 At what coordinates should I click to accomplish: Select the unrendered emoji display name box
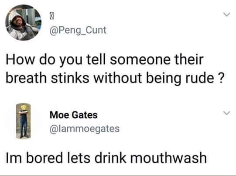click(x=51, y=16)
